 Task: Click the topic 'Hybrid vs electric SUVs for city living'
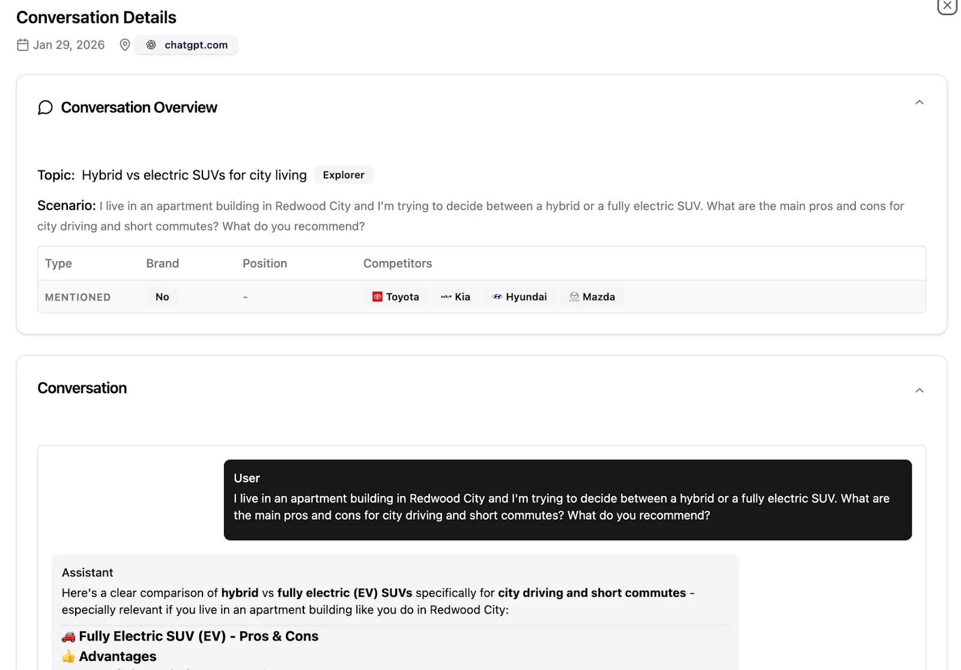coord(194,175)
